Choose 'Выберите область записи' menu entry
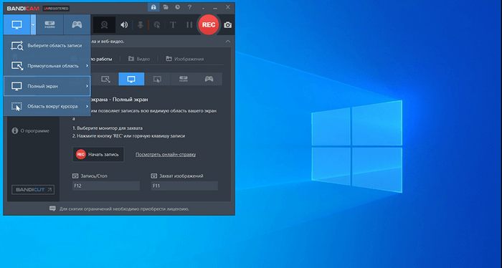This screenshot has height=268, width=502. click(47, 46)
